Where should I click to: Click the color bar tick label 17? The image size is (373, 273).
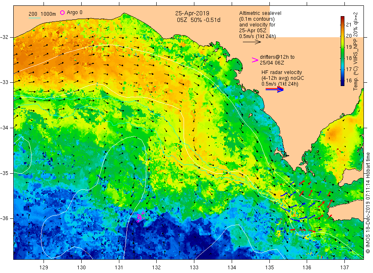[349, 69]
